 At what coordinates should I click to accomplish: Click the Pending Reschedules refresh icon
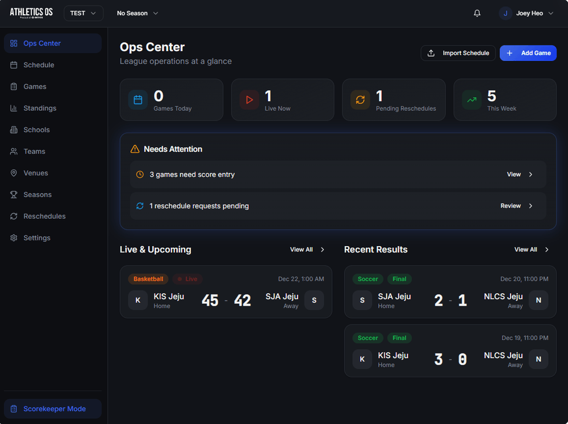click(360, 100)
